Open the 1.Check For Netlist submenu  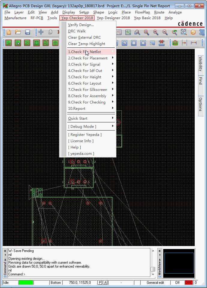pos(91,52)
